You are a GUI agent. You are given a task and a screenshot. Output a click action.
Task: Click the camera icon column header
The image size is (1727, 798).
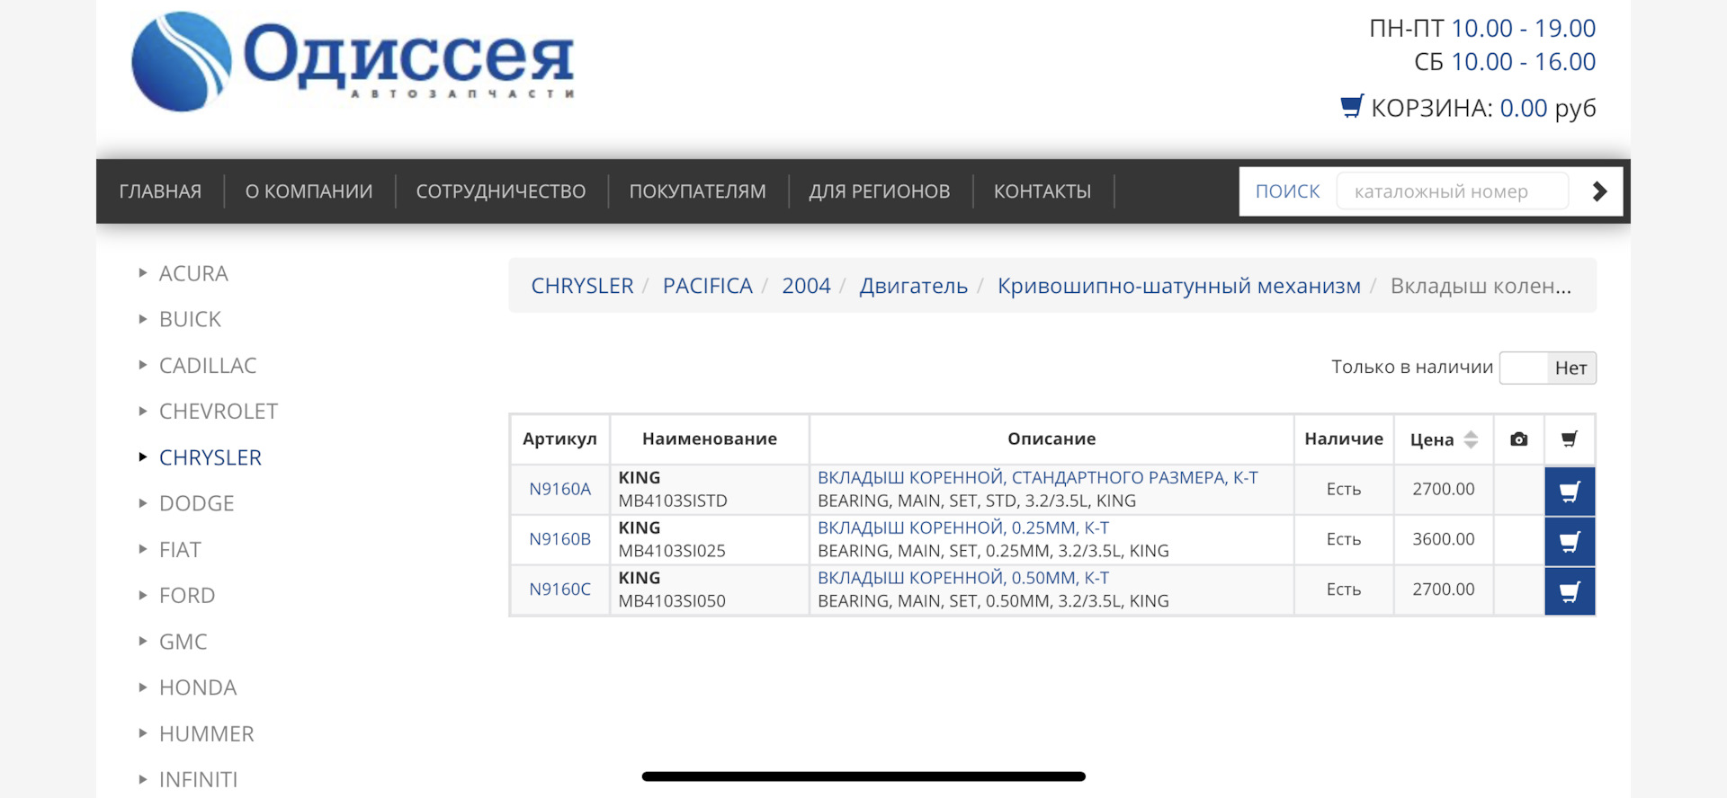[x=1518, y=439]
